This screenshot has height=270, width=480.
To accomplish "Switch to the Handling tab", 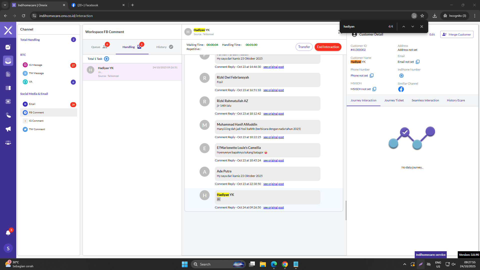I will pos(132,47).
